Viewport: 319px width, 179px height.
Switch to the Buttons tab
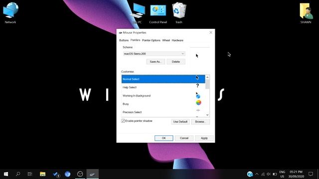124,40
